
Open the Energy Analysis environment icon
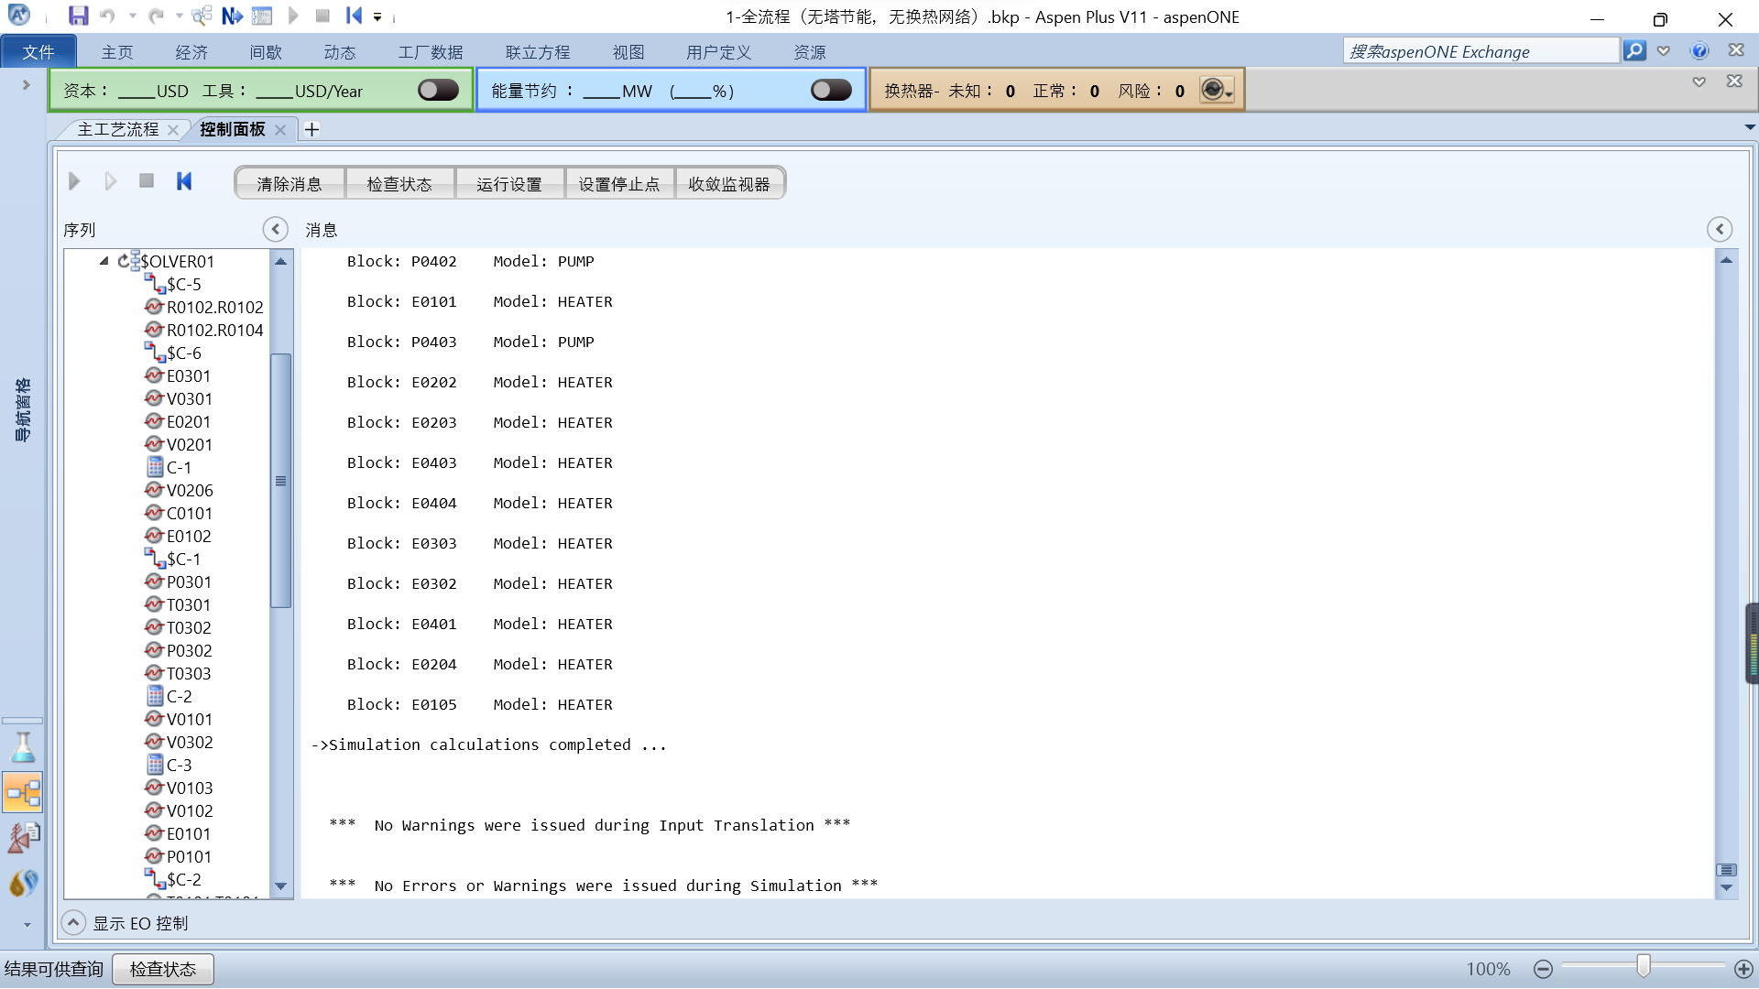coord(23,883)
